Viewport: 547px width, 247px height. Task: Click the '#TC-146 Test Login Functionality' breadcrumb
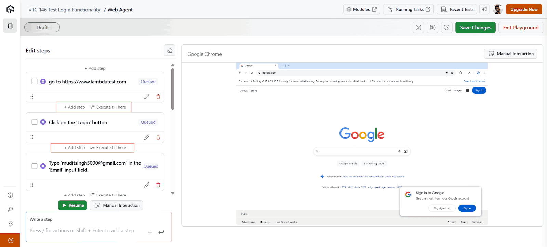[x=65, y=10]
